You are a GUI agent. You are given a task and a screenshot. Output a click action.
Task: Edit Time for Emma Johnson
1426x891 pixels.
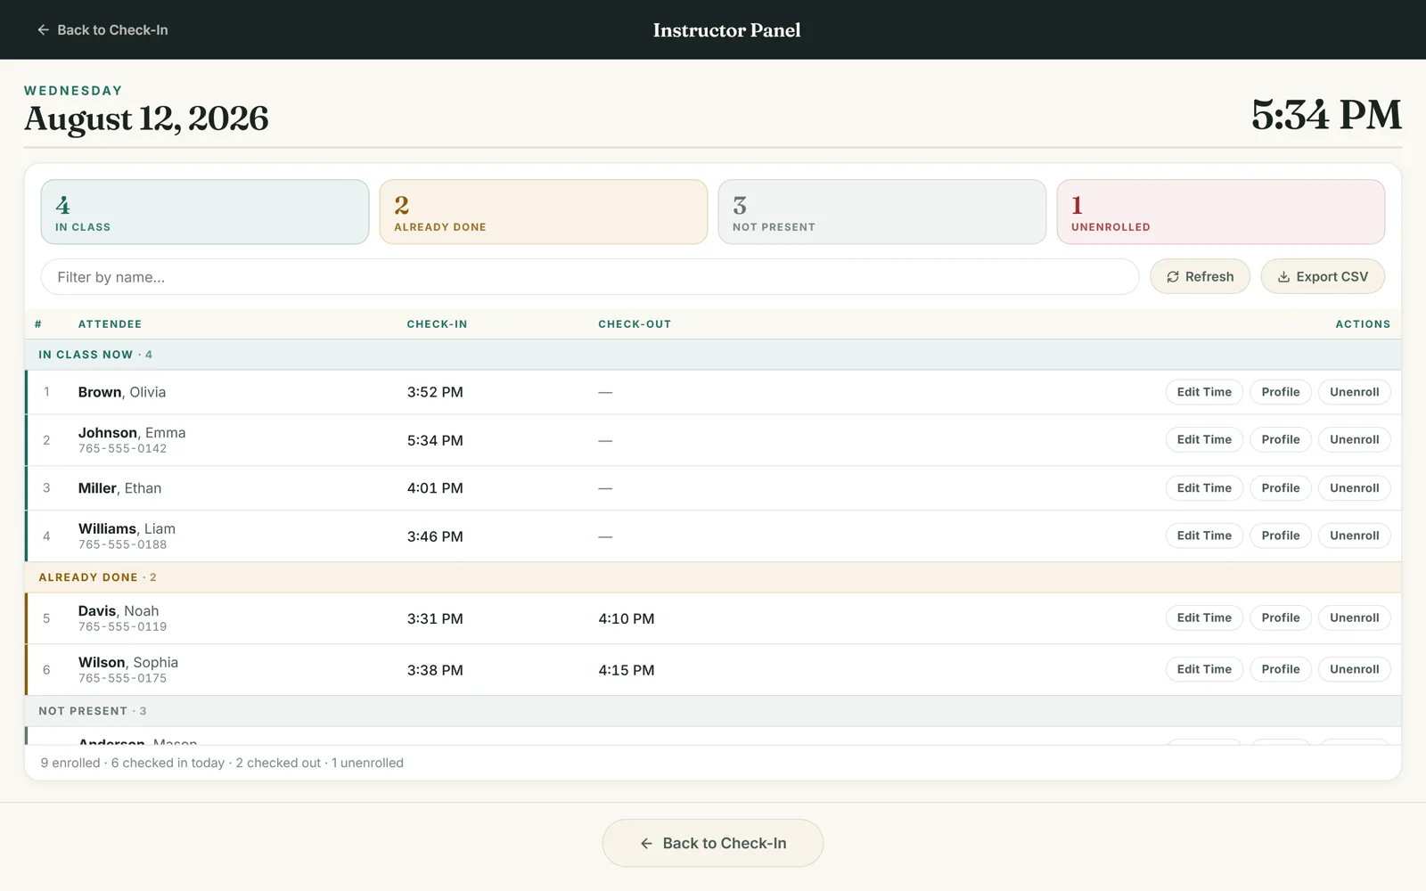click(1204, 440)
